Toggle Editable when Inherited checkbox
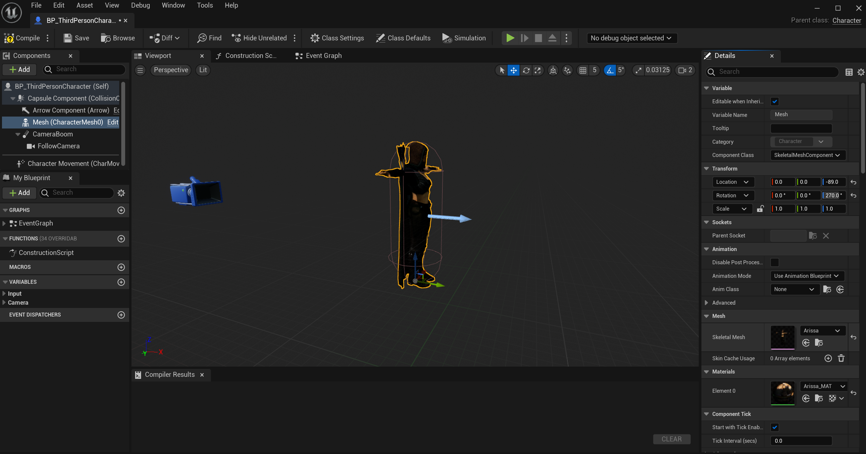The width and height of the screenshot is (866, 454). point(775,101)
